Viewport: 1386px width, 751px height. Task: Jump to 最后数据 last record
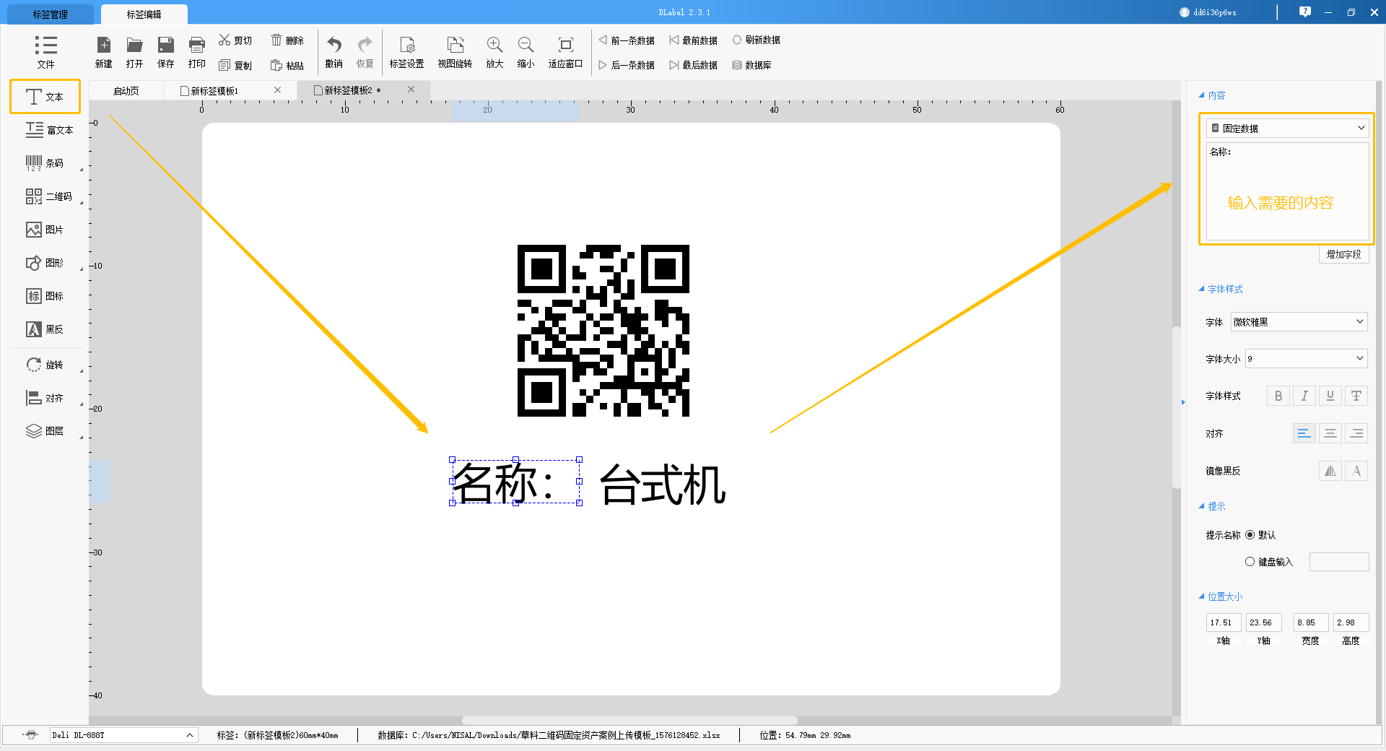693,65
